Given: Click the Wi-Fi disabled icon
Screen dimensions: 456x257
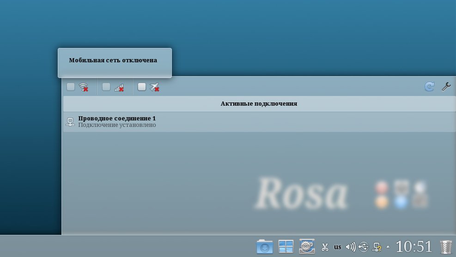Looking at the screenshot, I should [x=84, y=87].
